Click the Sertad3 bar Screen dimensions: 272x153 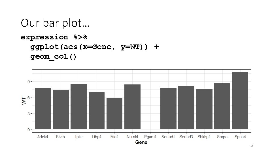pos(186,107)
